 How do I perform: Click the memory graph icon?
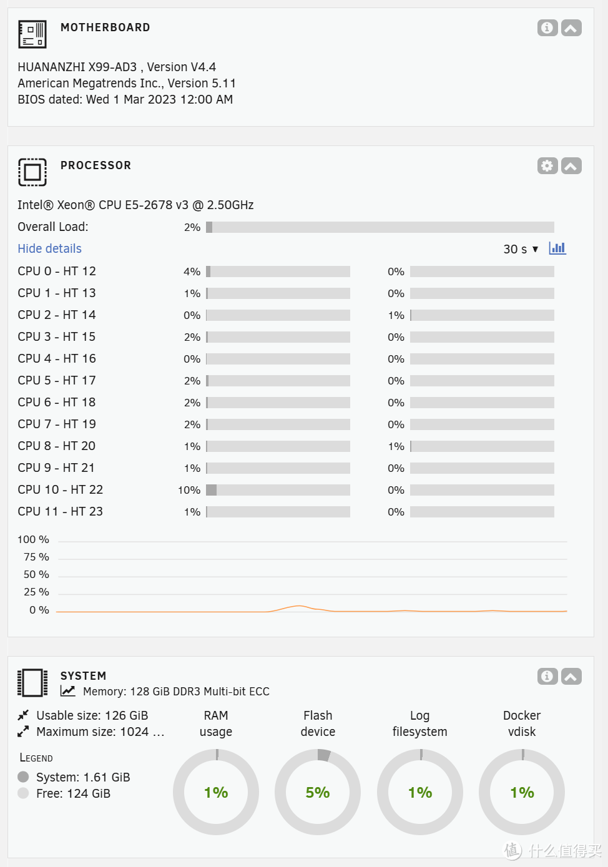point(68,691)
